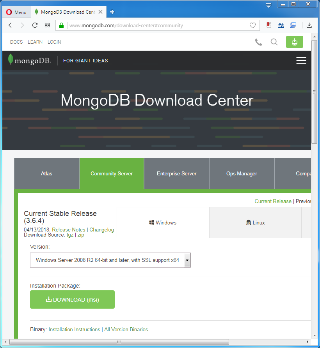Click vertical scrollbar up arrow

point(314,37)
